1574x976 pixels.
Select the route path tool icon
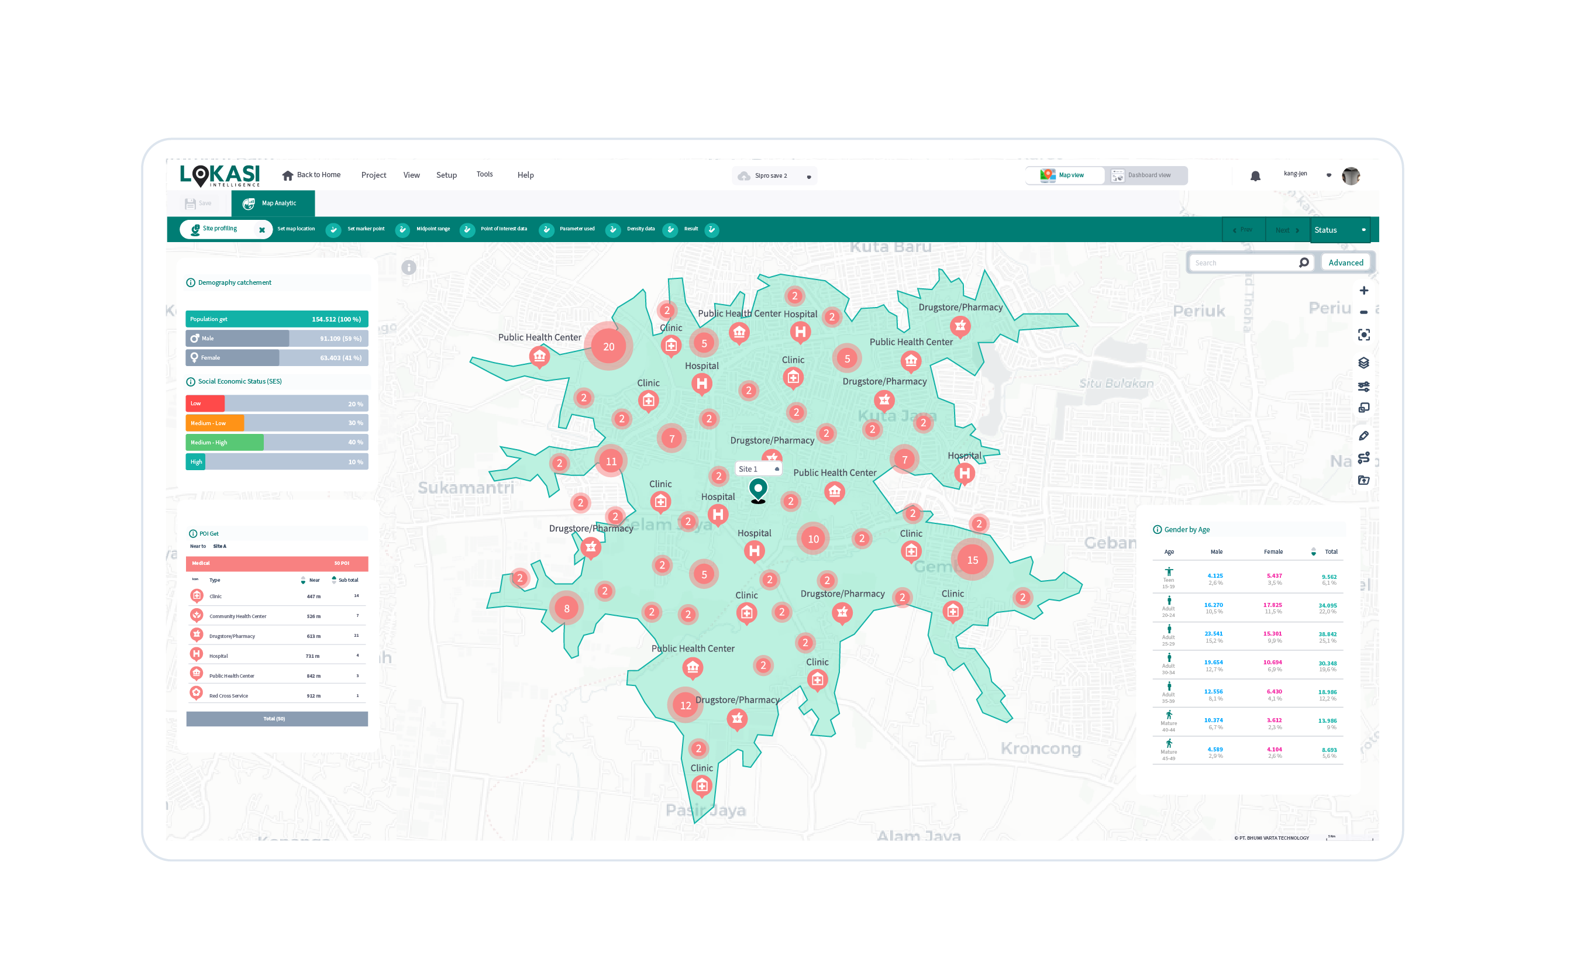(x=1363, y=458)
